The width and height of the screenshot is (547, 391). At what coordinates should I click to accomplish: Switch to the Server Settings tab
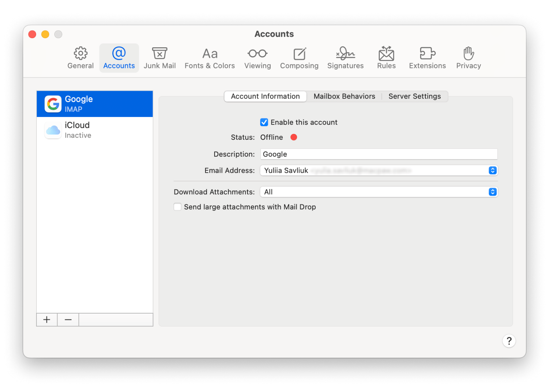414,96
